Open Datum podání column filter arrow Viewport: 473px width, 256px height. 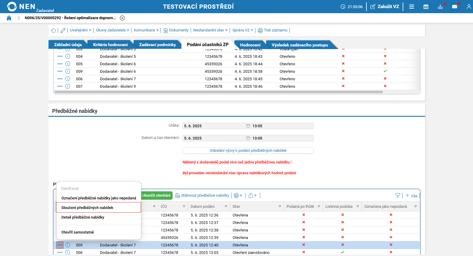pos(226,207)
